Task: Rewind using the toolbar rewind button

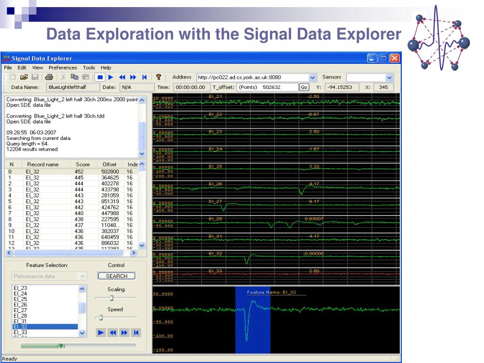Action: click(x=122, y=78)
